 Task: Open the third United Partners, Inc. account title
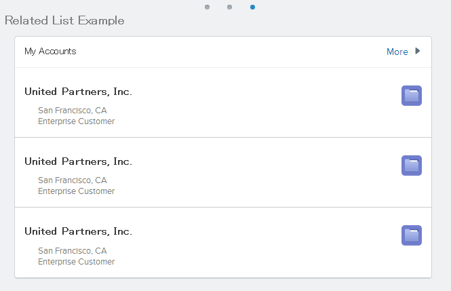click(78, 231)
